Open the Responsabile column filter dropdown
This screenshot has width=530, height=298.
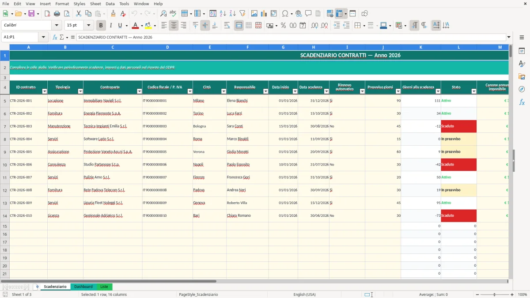point(266,91)
